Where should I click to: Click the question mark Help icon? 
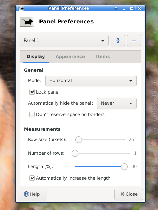pyautogui.click(x=26, y=194)
